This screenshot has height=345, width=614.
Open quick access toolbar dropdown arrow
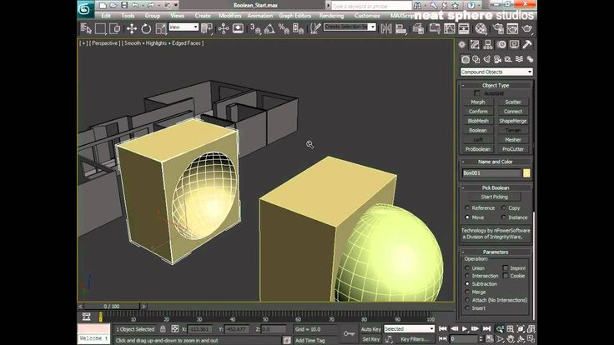point(176,5)
